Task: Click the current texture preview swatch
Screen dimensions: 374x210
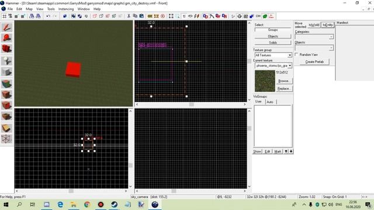Action: point(265,81)
